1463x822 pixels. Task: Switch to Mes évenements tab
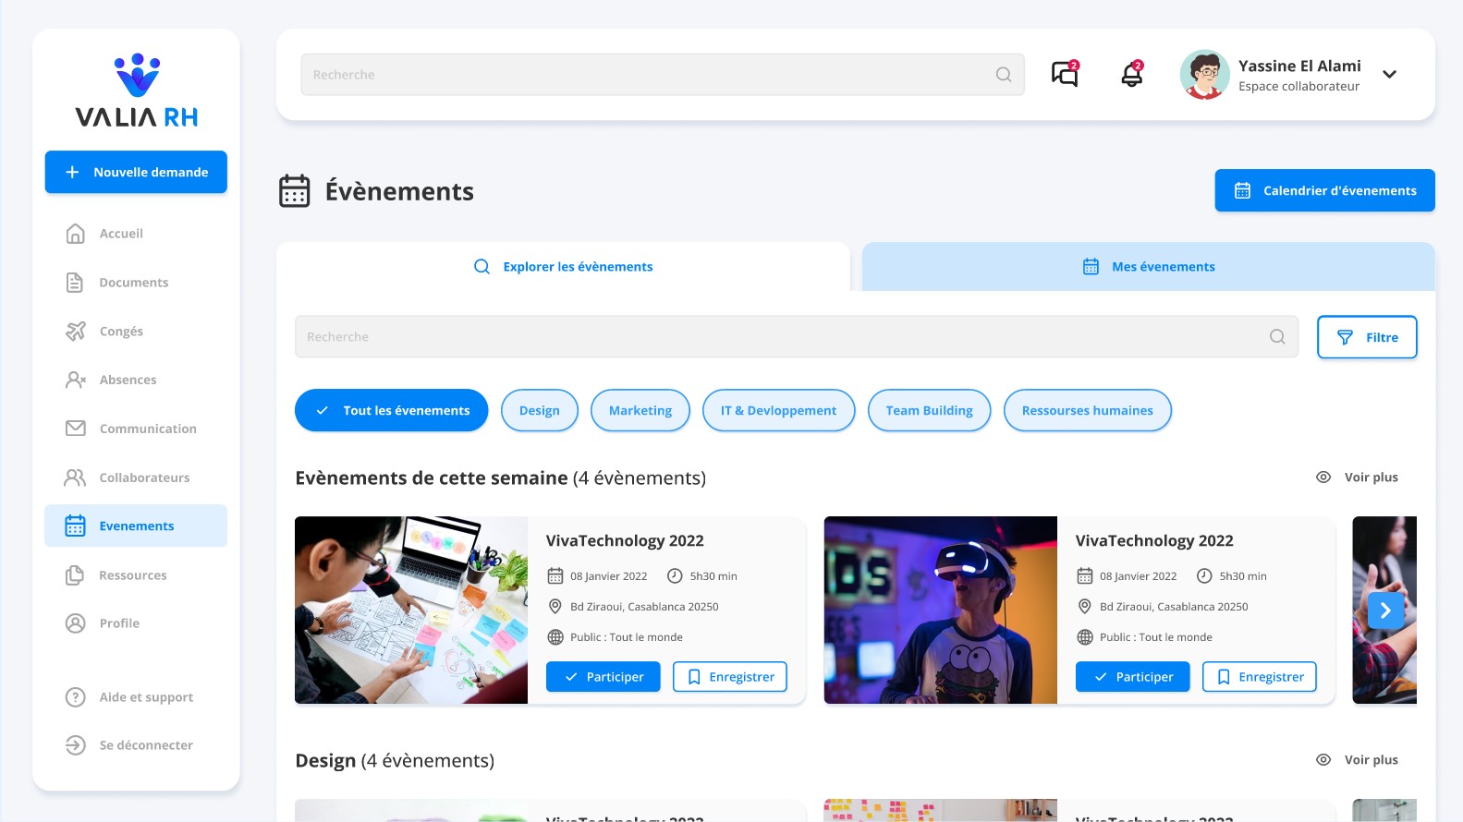(x=1148, y=267)
